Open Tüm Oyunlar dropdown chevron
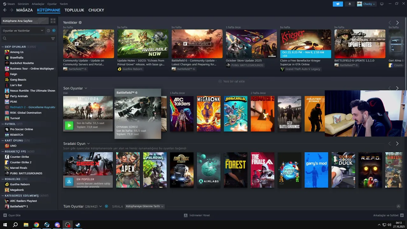This screenshot has height=229, width=407. (x=100, y=206)
